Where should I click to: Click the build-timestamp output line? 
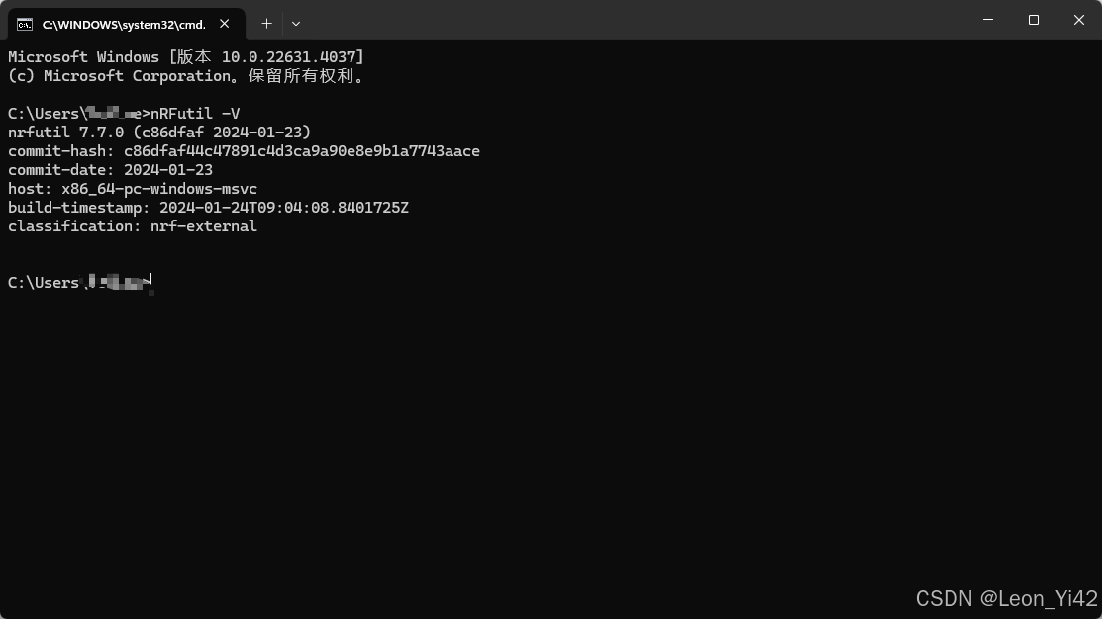coord(208,207)
